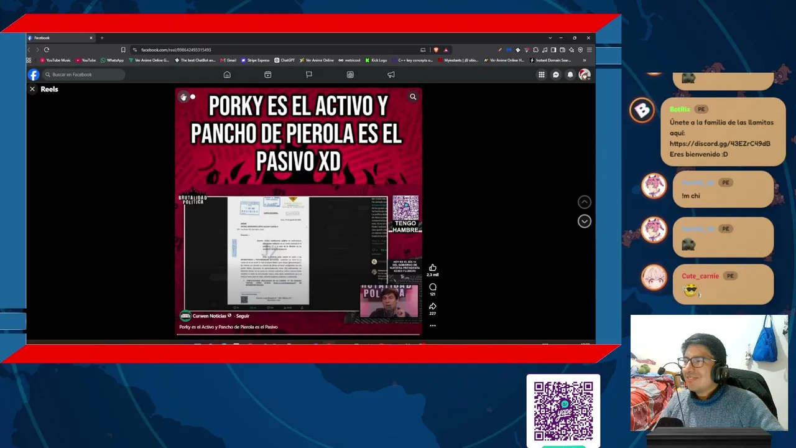Follow Curwen Noticias with Seguir
796x448 pixels.
(243, 316)
